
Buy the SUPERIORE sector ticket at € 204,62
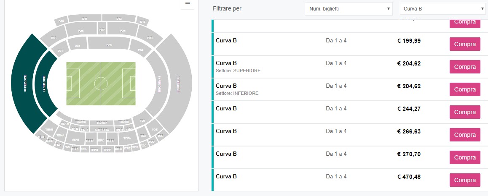pyautogui.click(x=464, y=67)
